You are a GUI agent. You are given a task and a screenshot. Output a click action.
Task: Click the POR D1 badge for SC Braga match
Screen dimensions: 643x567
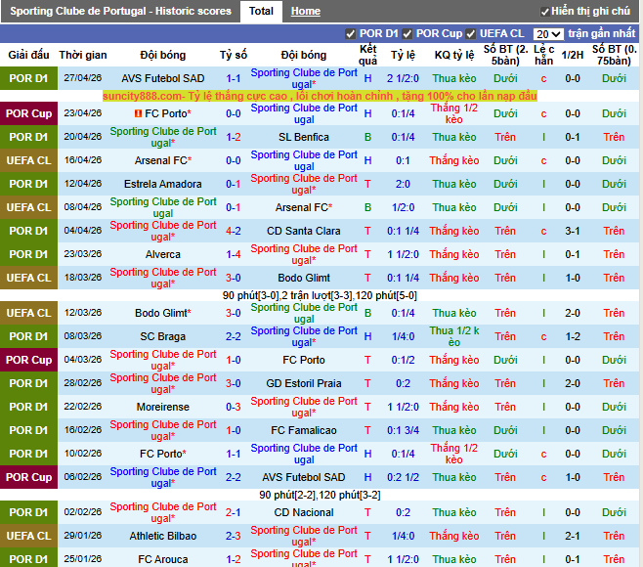[x=28, y=336]
